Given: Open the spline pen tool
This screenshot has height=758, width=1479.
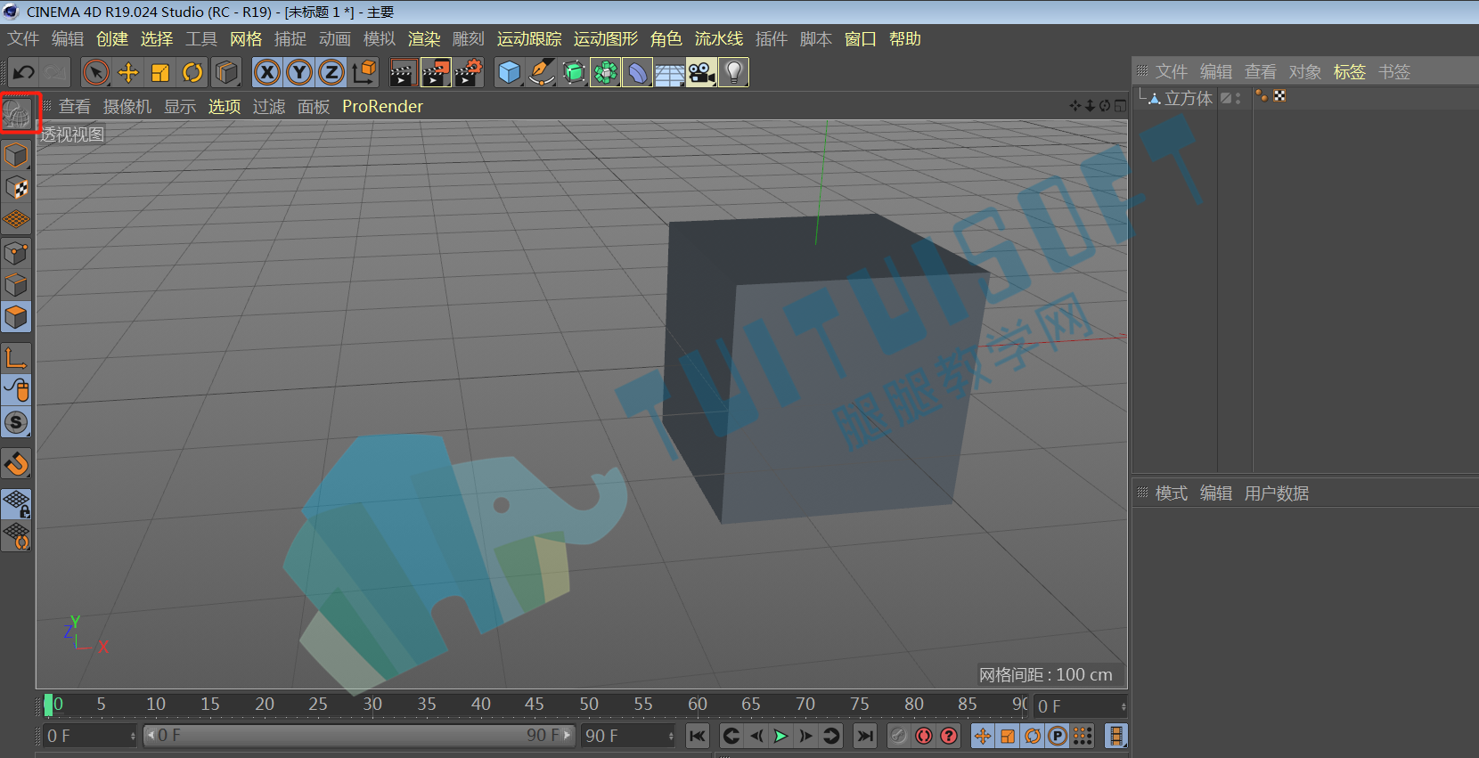Looking at the screenshot, I should coord(542,72).
